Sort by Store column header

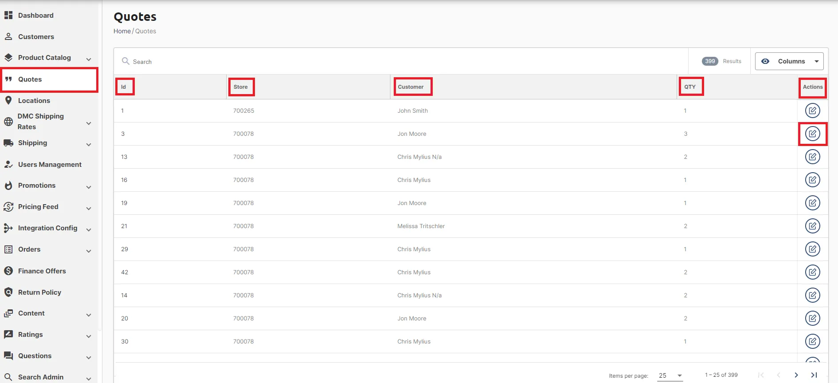point(241,87)
